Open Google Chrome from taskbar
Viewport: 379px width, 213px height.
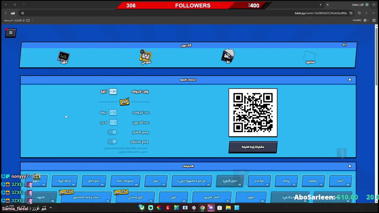202,208
